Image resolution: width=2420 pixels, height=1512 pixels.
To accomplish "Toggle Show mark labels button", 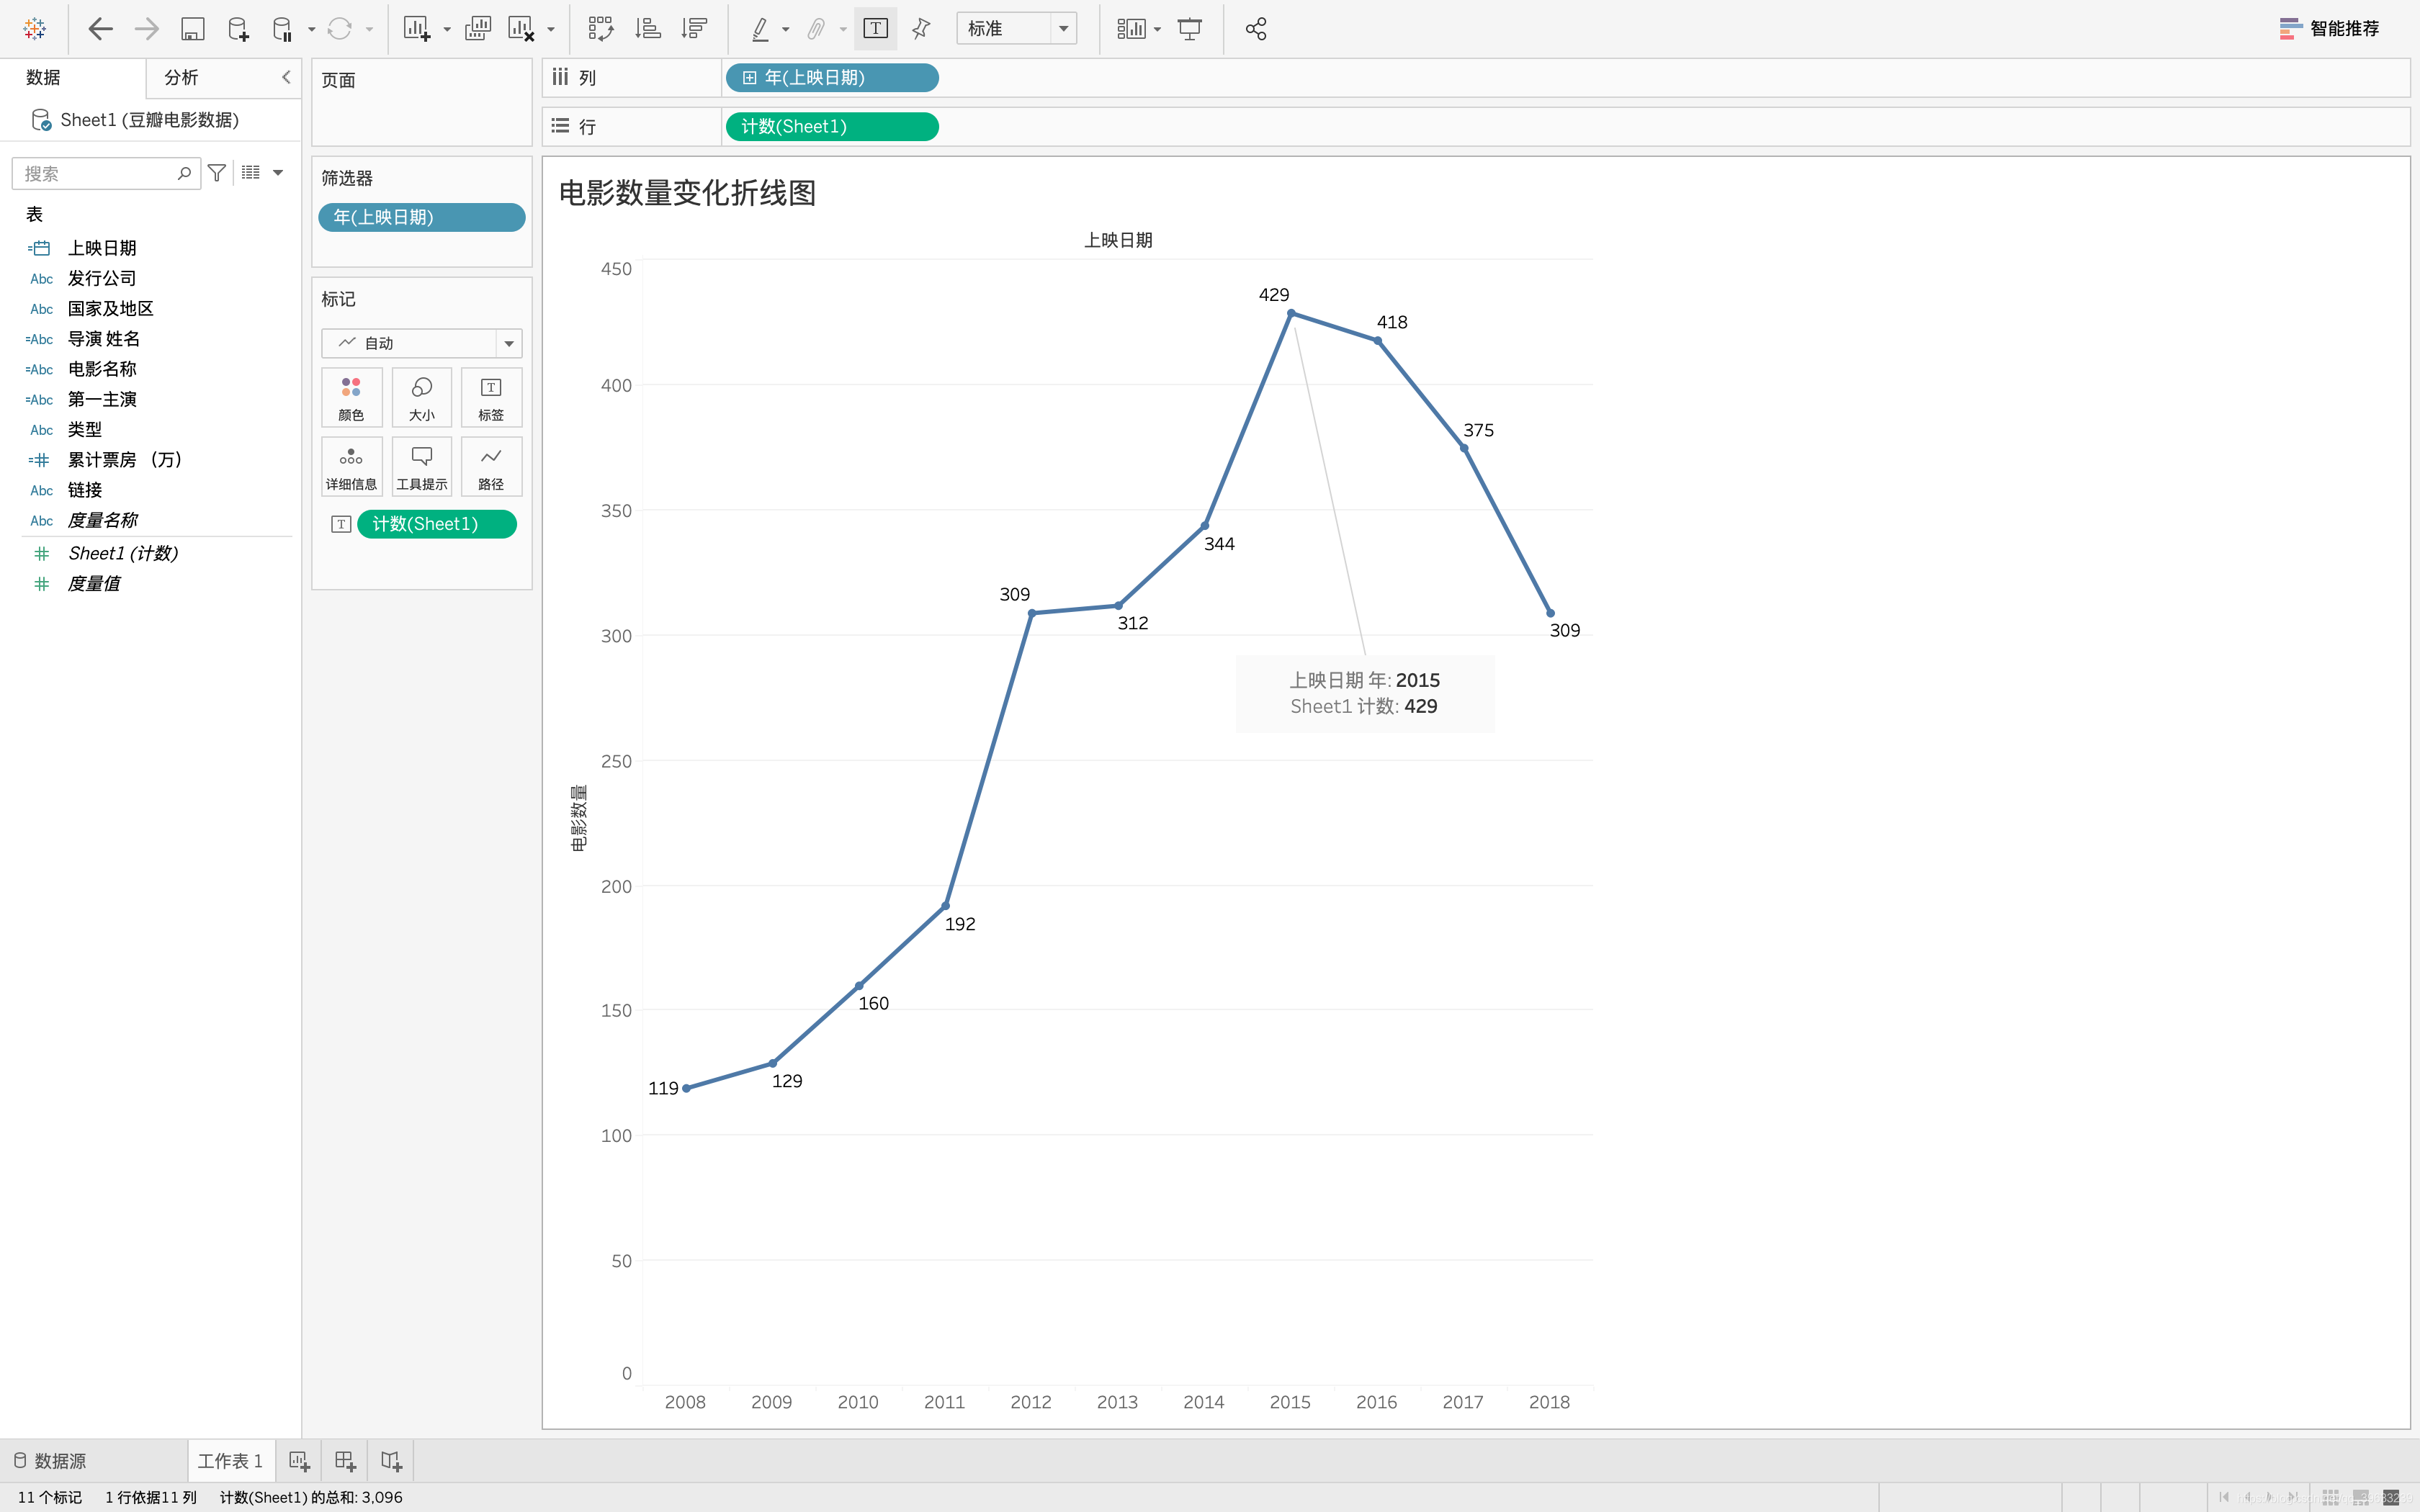I will [x=875, y=29].
